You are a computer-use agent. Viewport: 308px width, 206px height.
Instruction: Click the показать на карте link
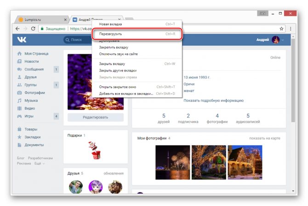(265, 138)
